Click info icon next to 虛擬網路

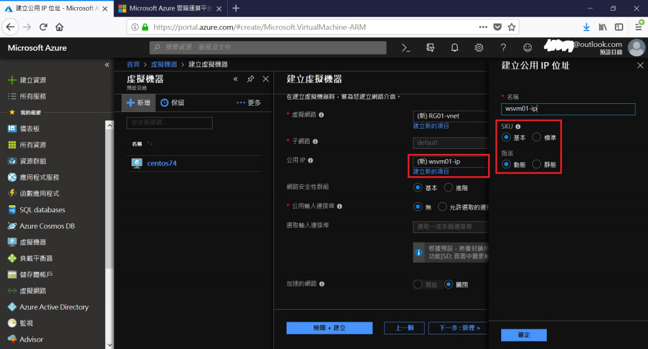(321, 115)
